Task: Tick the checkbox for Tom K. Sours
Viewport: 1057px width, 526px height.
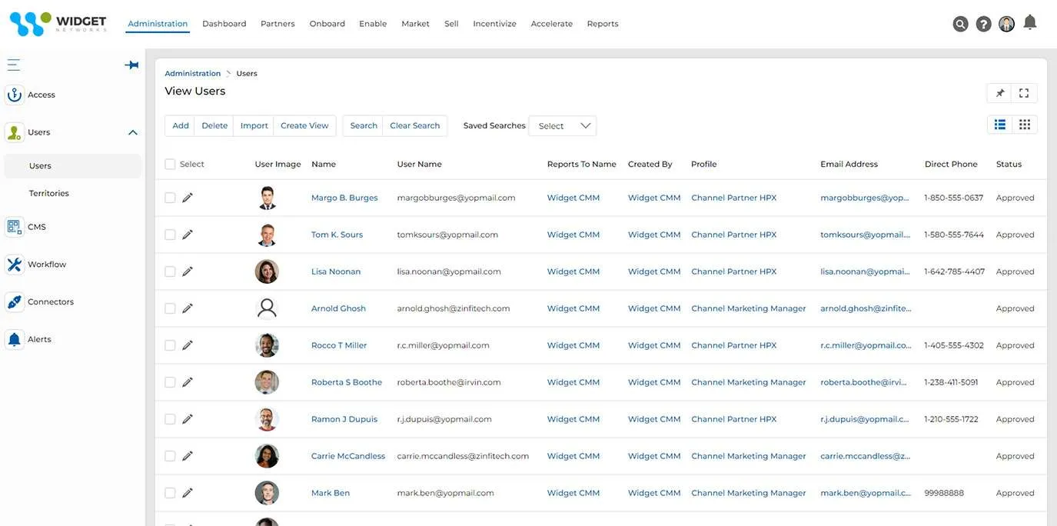Action: (170, 235)
